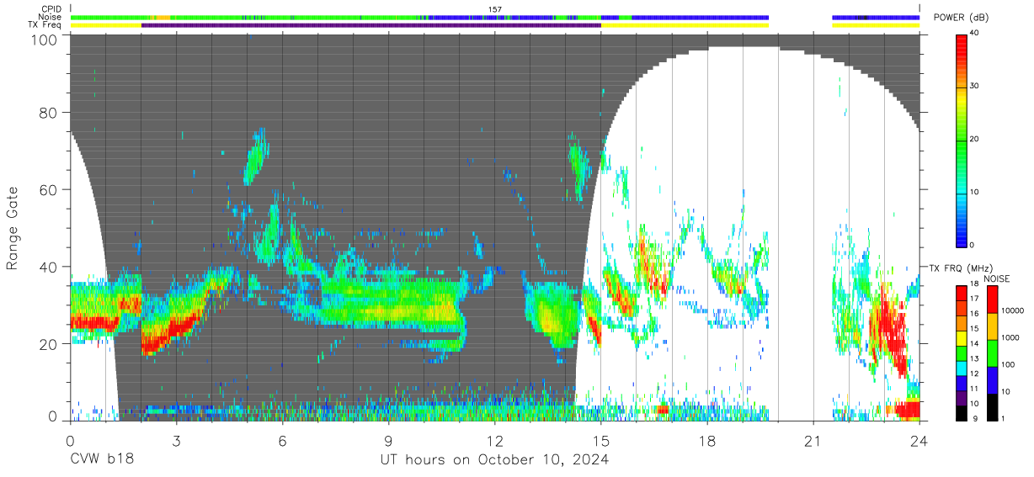Screen dimensions: 1034x477
Task: Click the black 9-10 MHz TX frequency swatch
Action: click(x=962, y=415)
